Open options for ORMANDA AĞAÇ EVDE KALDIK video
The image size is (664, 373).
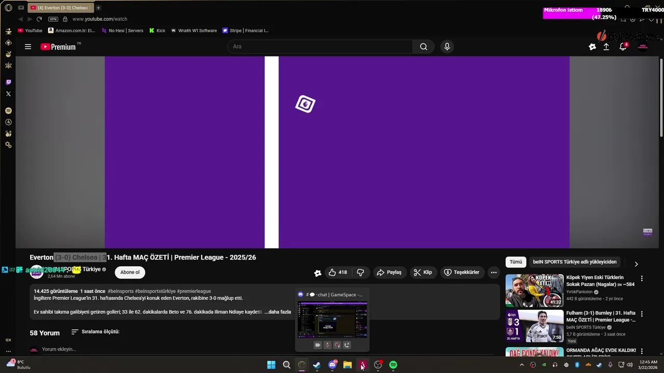click(642, 351)
